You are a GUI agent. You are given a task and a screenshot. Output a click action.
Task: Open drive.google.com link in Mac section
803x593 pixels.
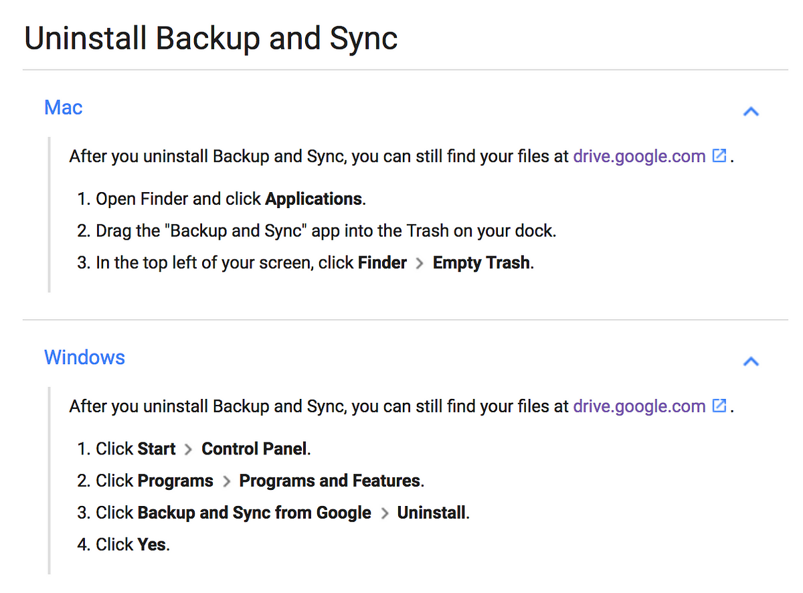(639, 157)
